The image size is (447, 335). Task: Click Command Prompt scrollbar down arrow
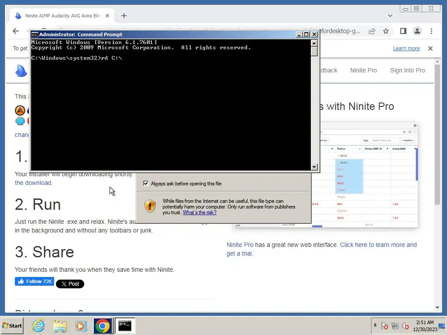click(314, 167)
